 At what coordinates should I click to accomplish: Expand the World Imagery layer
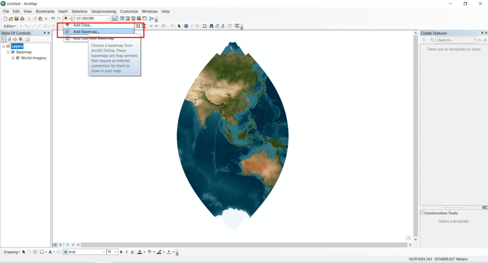13,58
